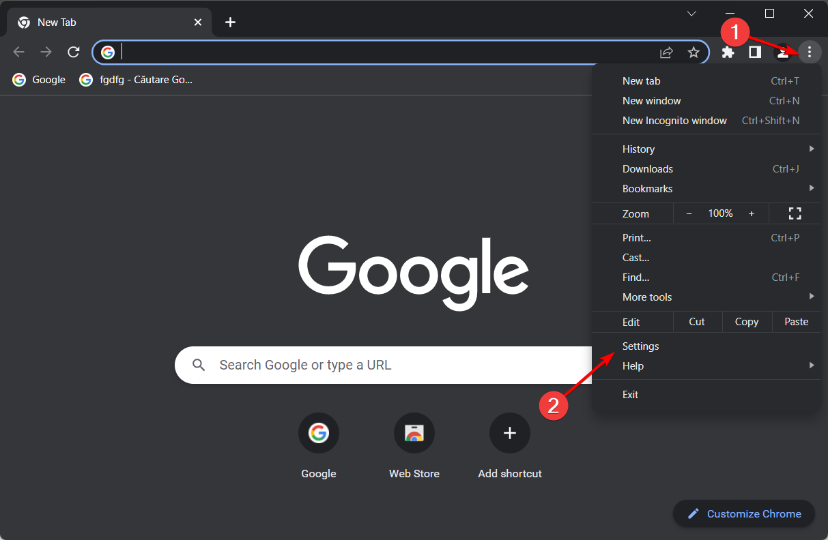Expand the History submenu
828x540 pixels.
(706, 149)
